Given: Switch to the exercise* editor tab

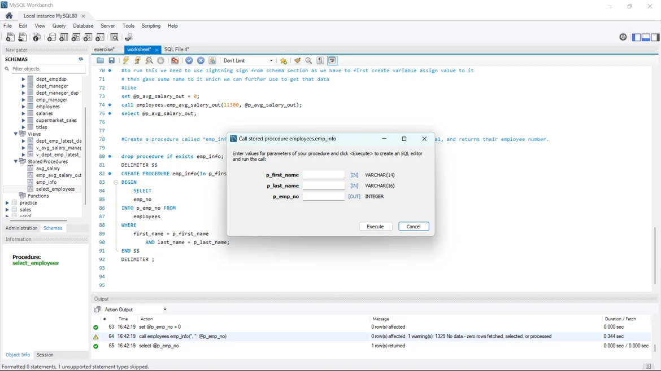Looking at the screenshot, I should pos(104,50).
